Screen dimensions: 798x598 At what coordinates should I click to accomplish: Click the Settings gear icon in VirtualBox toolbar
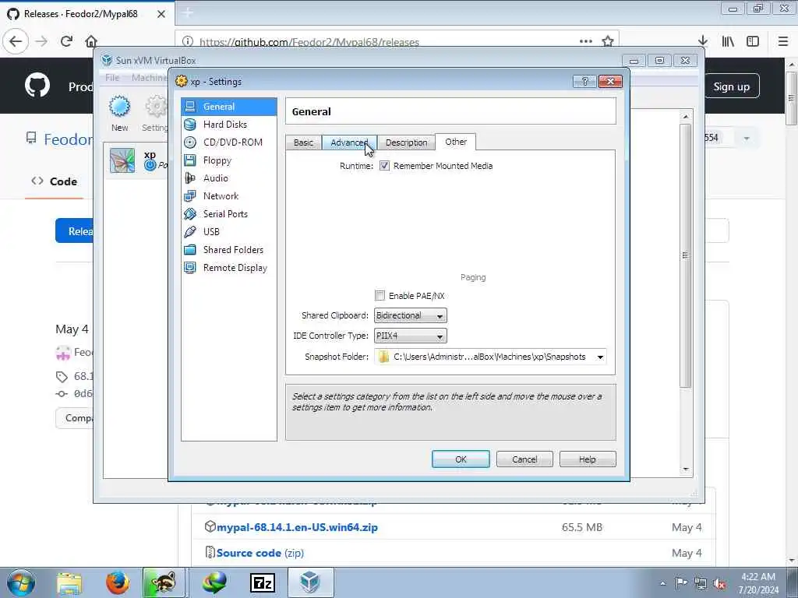point(156,107)
